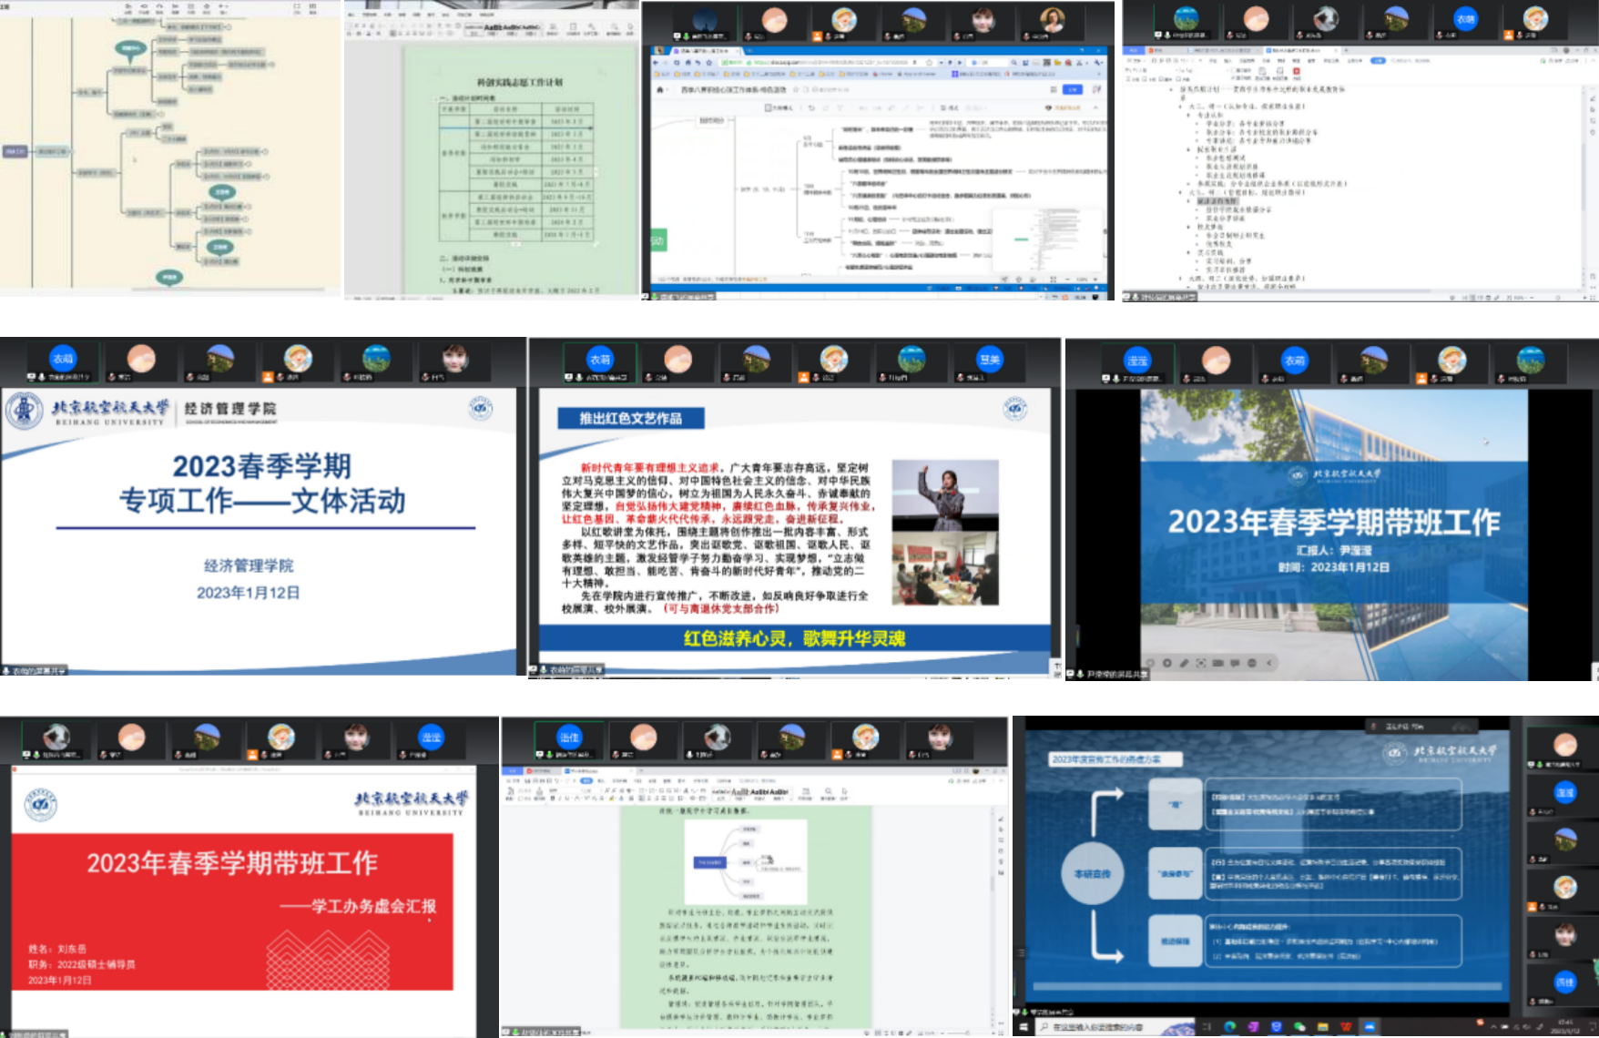
Task: Click the home icon beside the mind map title
Action: (x=661, y=90)
